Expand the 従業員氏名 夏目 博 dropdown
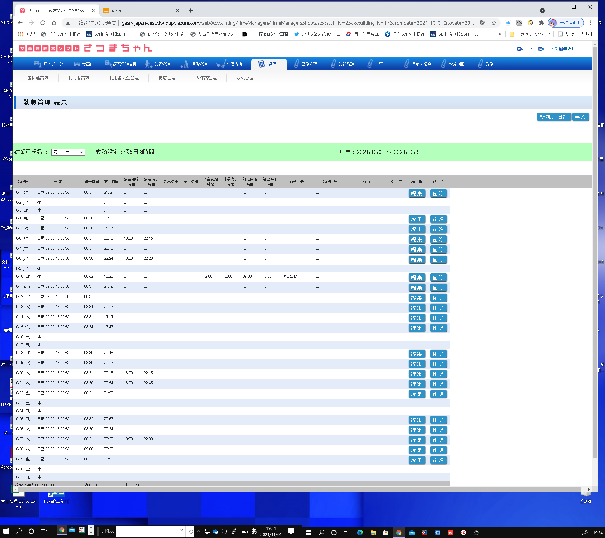 (x=68, y=152)
